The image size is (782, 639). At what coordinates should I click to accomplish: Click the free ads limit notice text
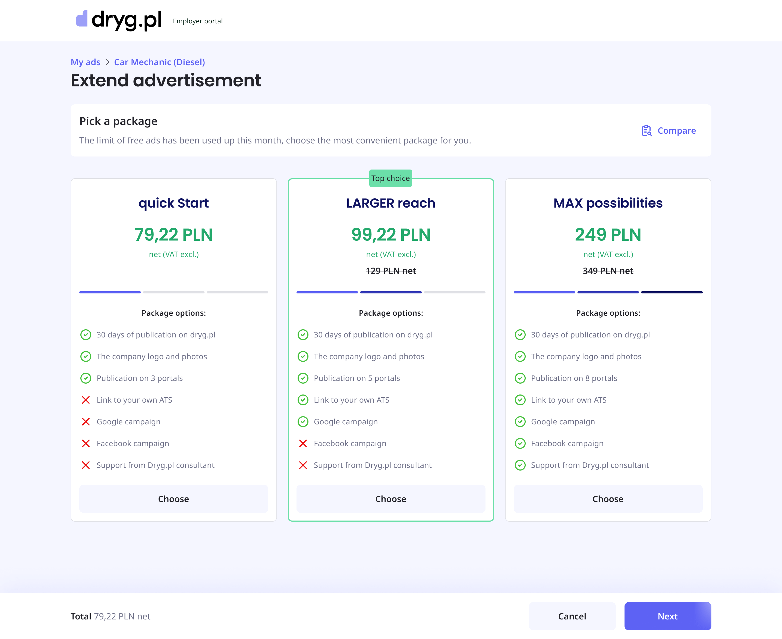coord(275,141)
